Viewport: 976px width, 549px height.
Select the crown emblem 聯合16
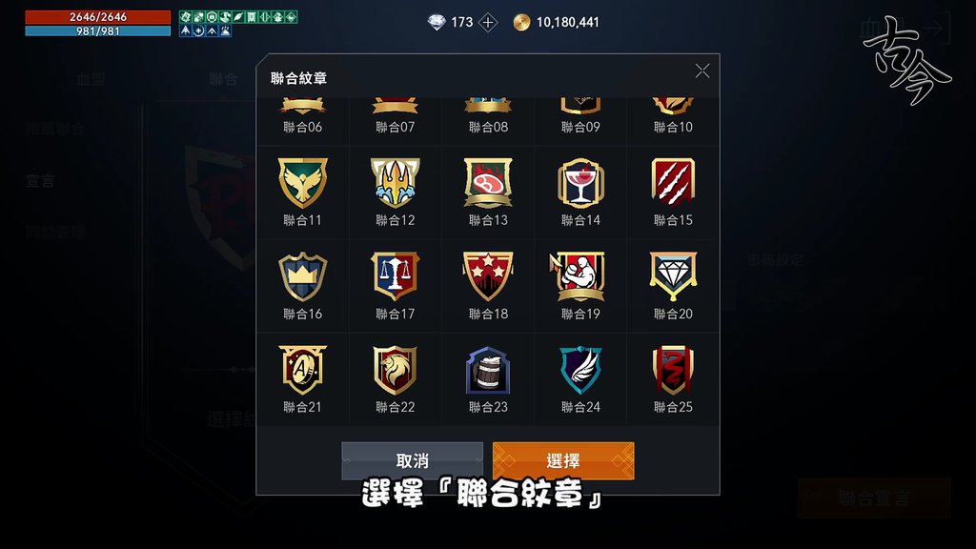[302, 276]
